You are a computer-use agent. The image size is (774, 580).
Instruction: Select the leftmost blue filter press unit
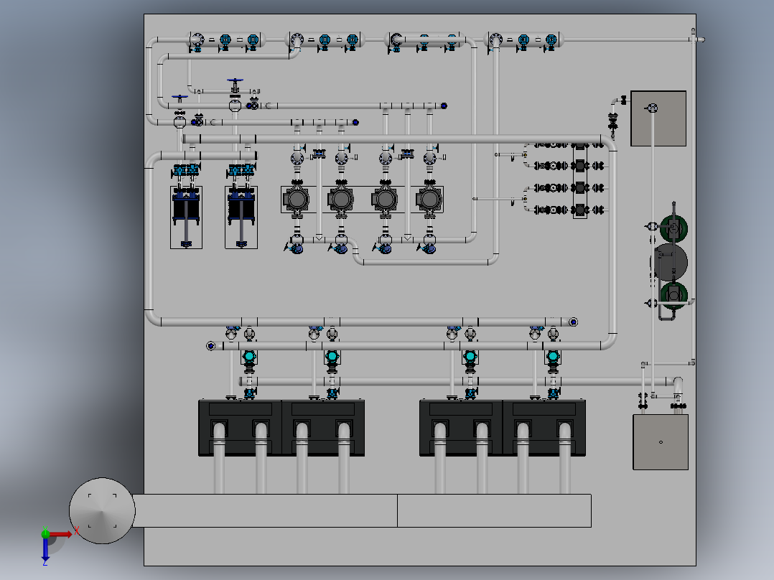click(186, 217)
